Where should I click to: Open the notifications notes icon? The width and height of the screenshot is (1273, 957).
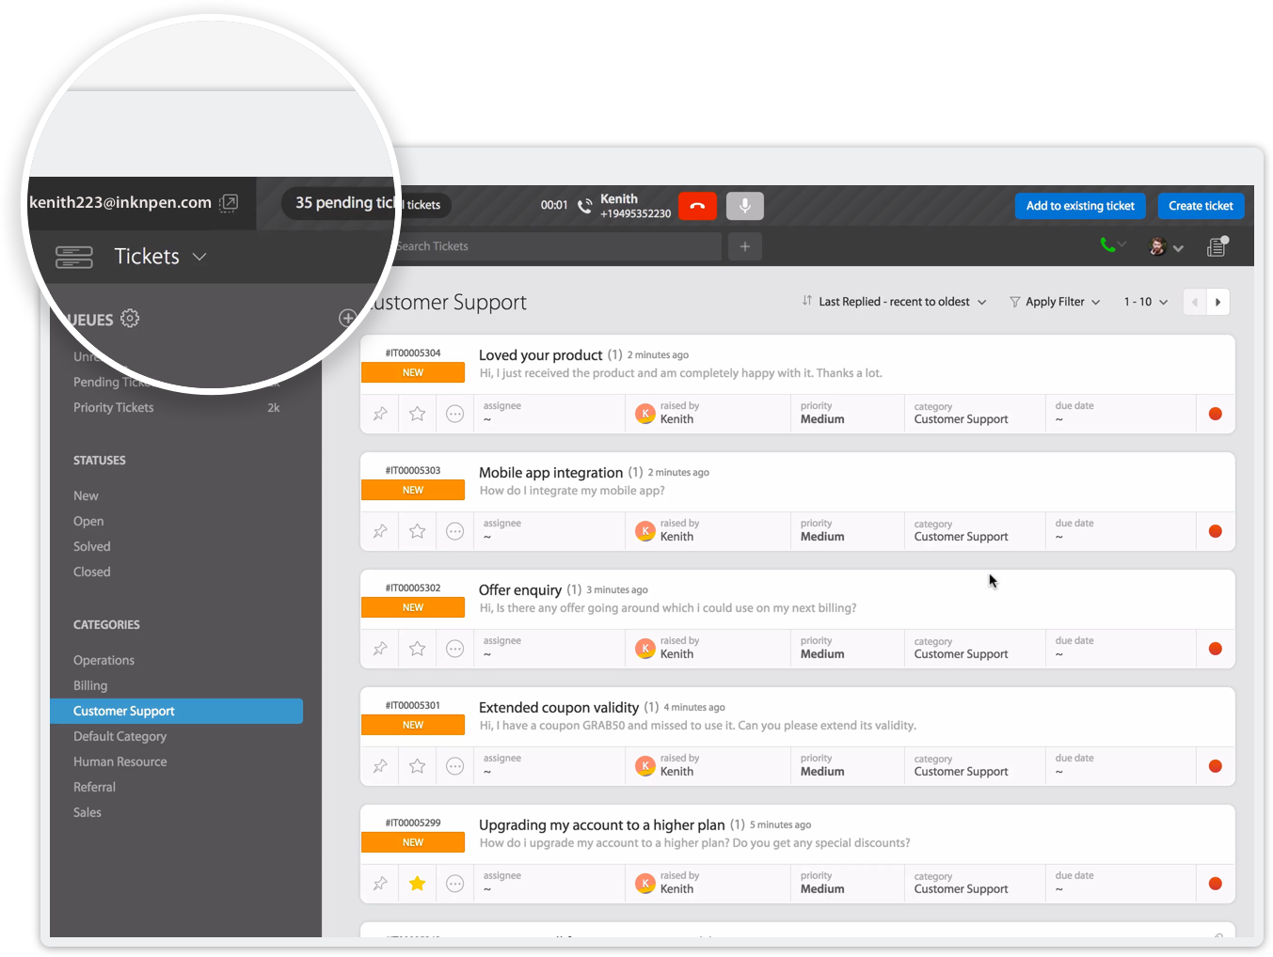tap(1217, 246)
